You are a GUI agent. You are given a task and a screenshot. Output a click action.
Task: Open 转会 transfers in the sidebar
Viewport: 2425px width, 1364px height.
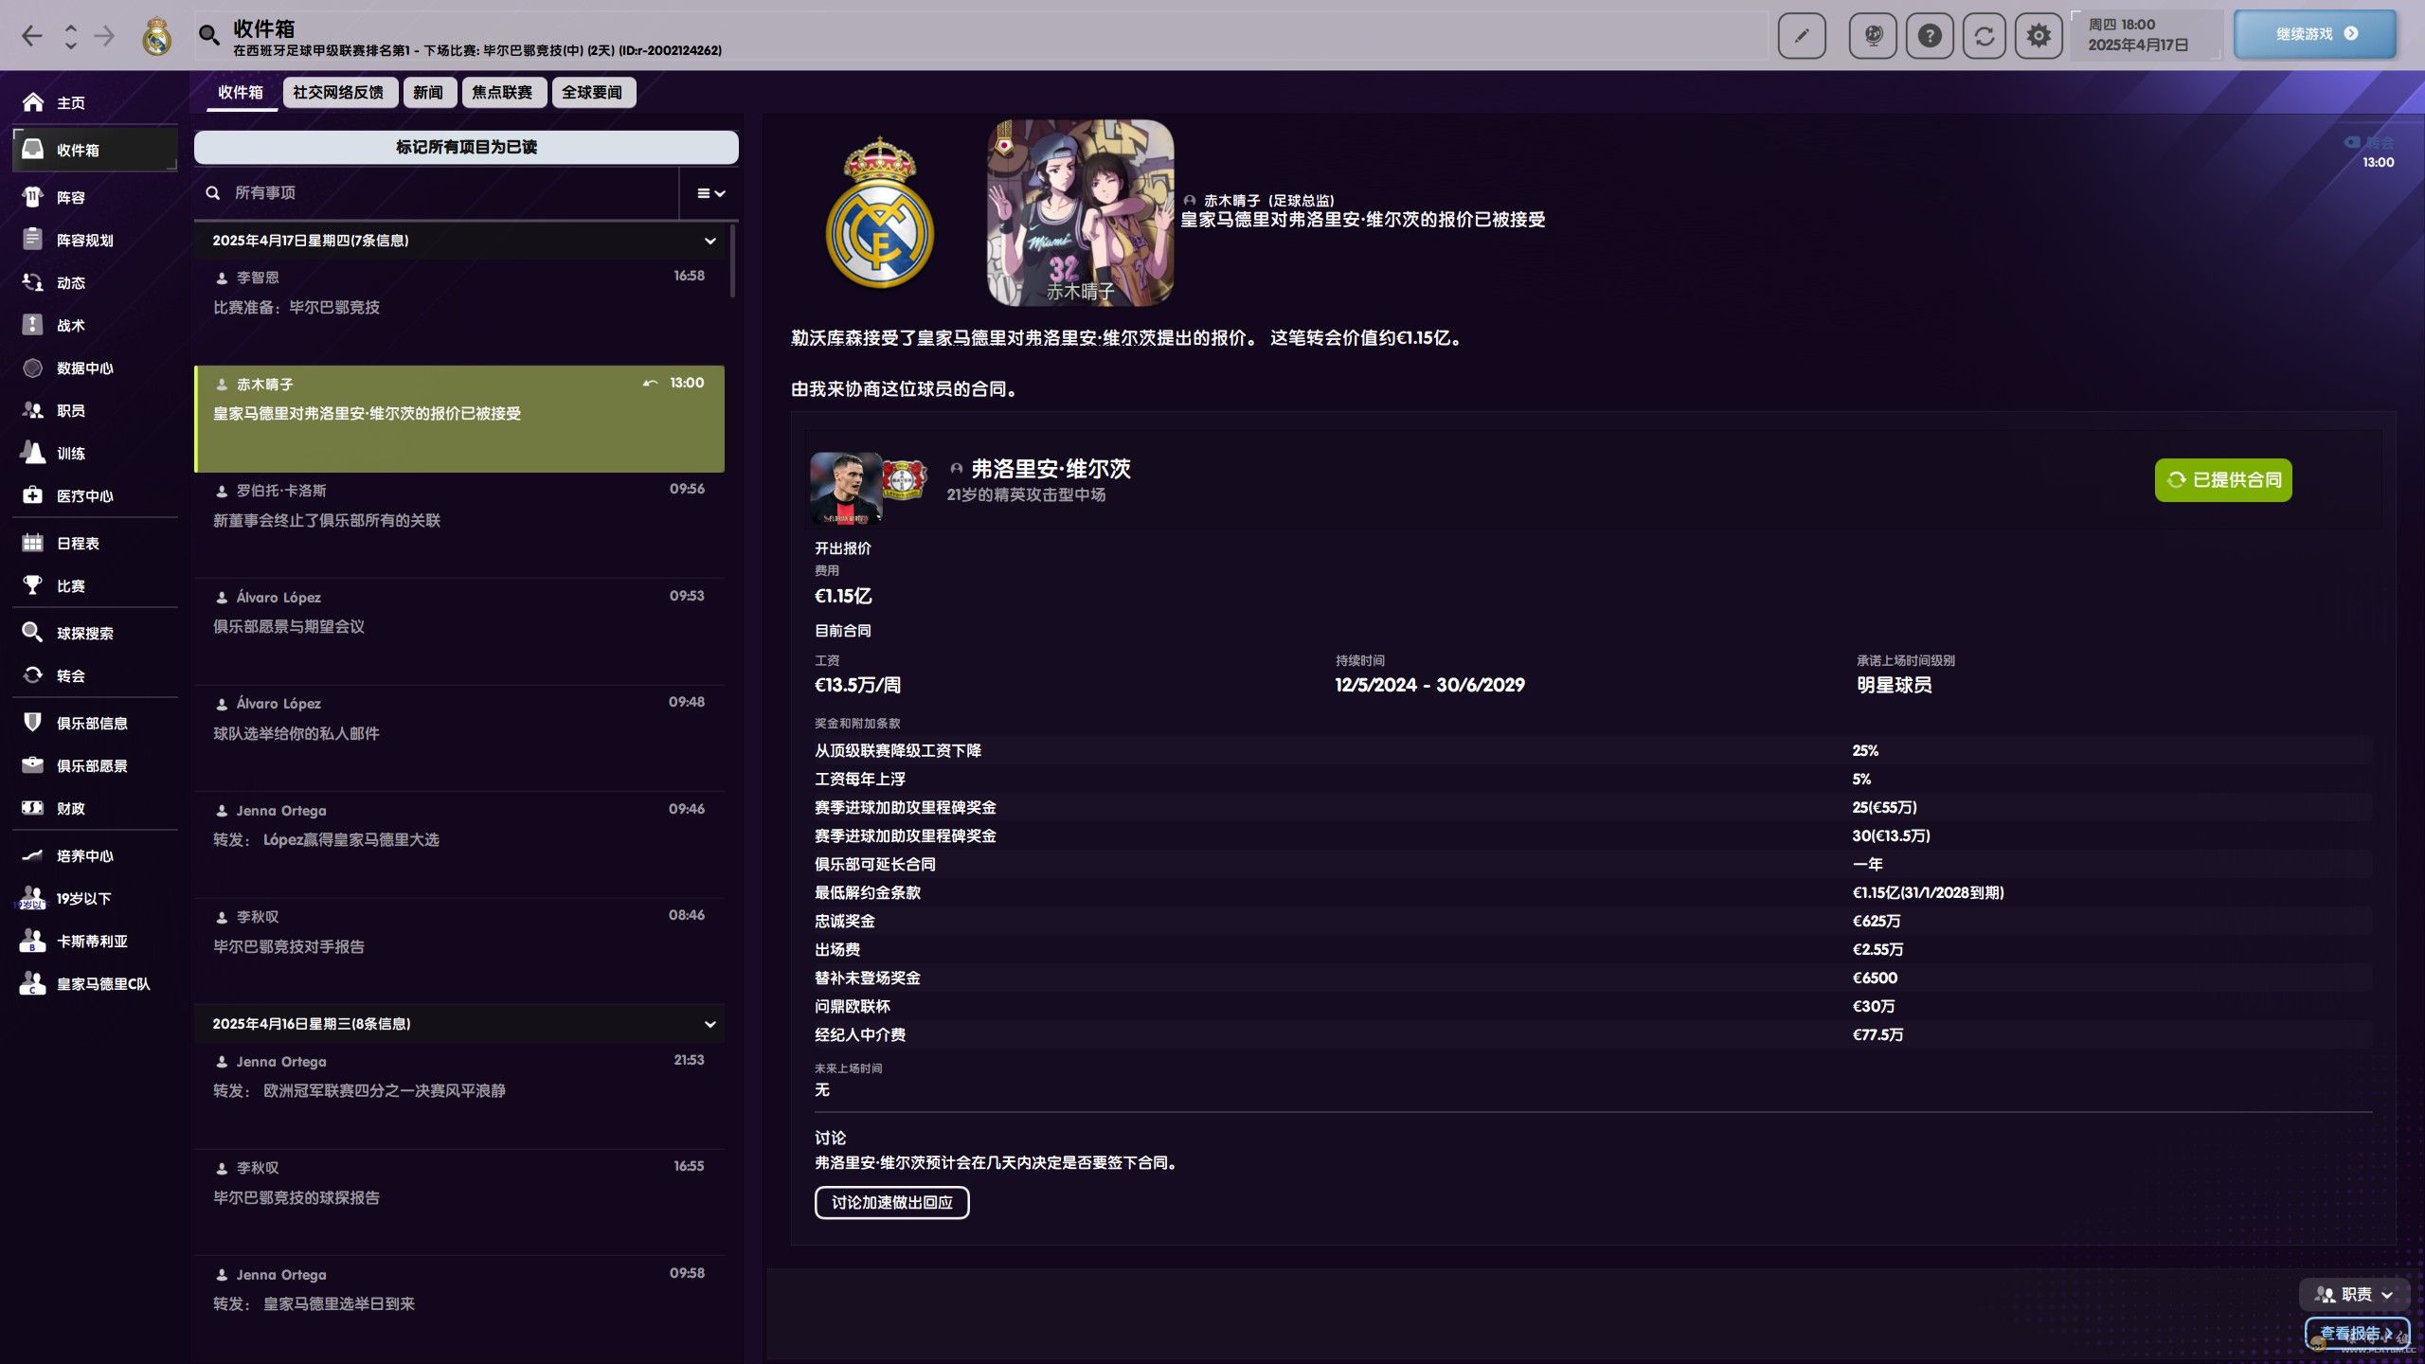(95, 675)
